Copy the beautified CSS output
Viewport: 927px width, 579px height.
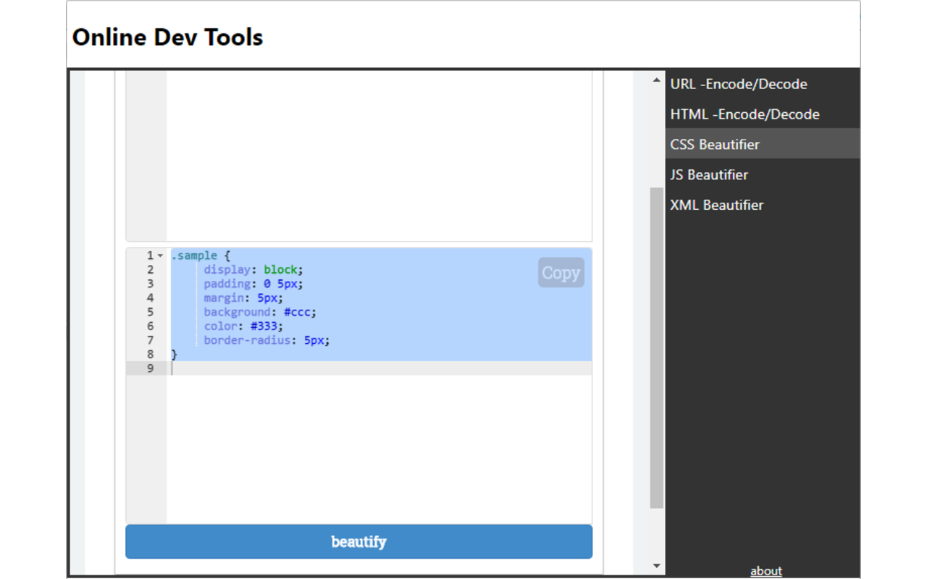coord(561,273)
